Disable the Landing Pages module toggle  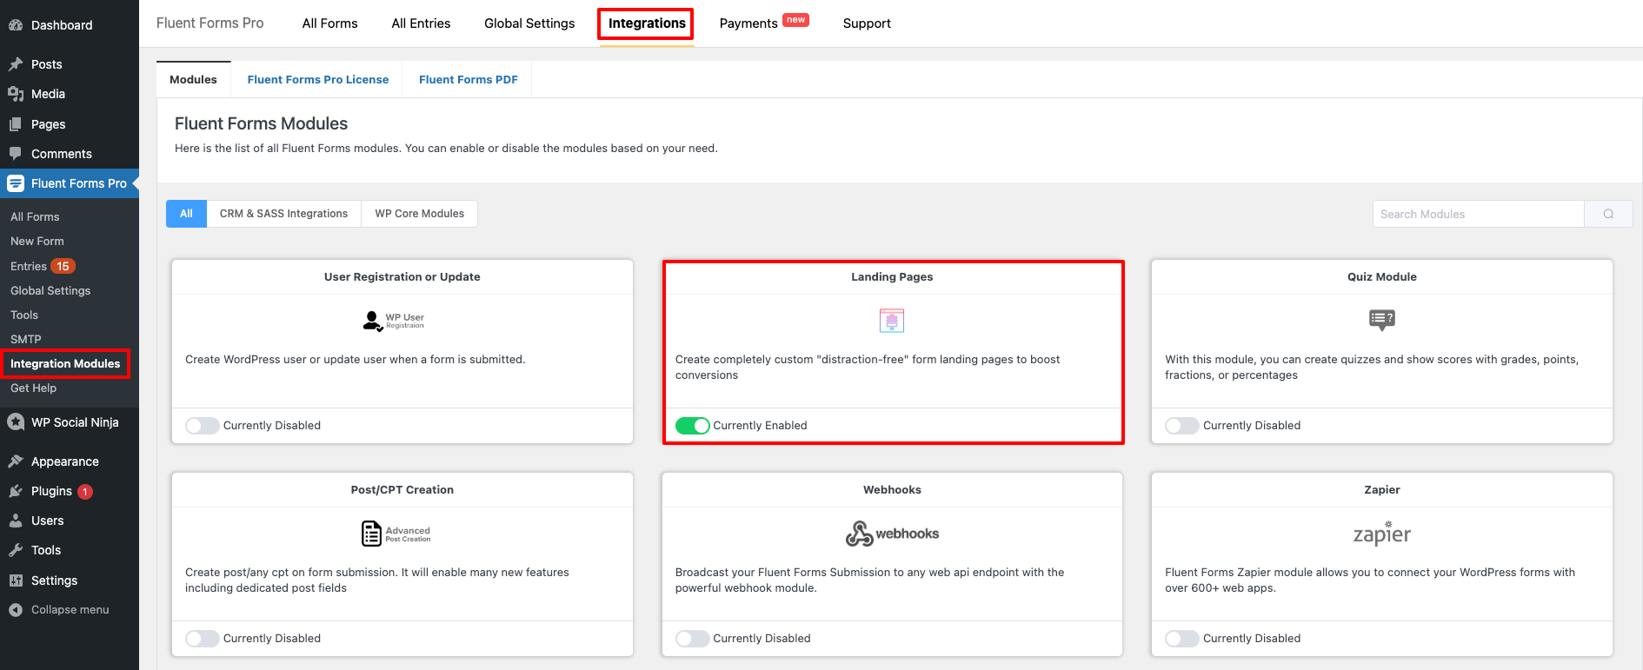point(692,425)
